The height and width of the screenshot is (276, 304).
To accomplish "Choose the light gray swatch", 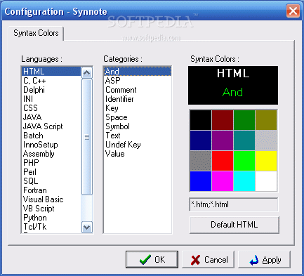I will 266,140.
